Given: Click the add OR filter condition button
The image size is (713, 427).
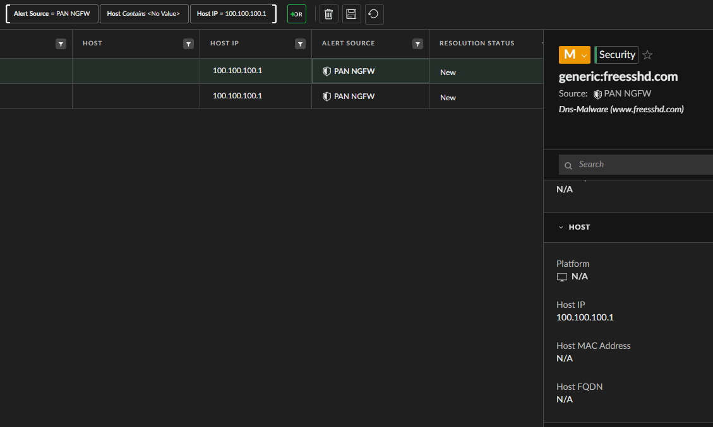Looking at the screenshot, I should (296, 14).
